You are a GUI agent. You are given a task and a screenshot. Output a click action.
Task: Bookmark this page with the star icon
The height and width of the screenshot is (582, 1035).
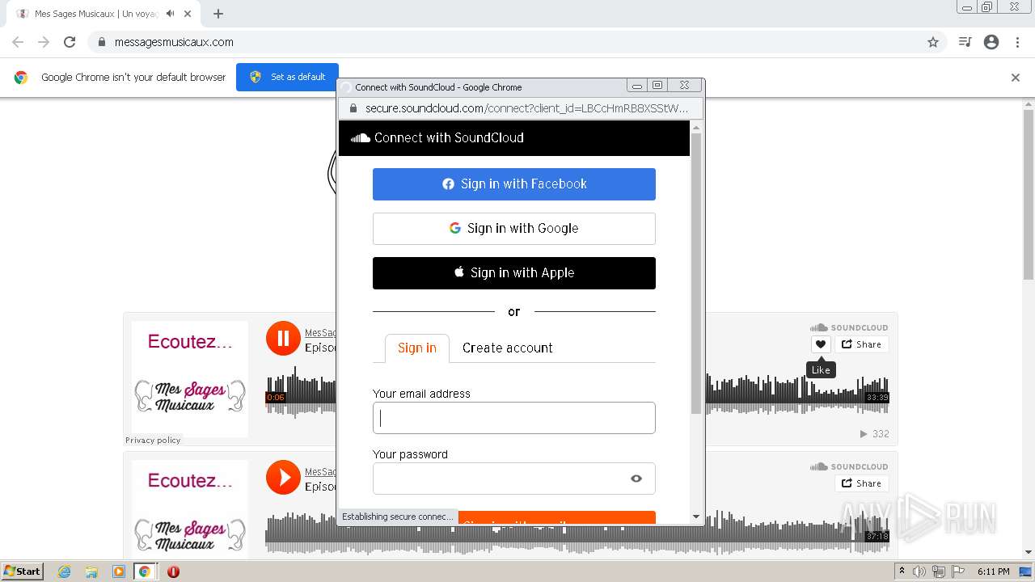933,42
